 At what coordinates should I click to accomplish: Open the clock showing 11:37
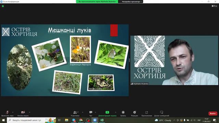(x=207, y=120)
